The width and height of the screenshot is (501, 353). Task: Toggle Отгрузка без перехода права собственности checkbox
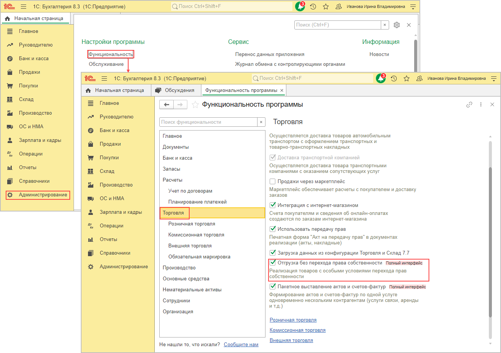272,263
